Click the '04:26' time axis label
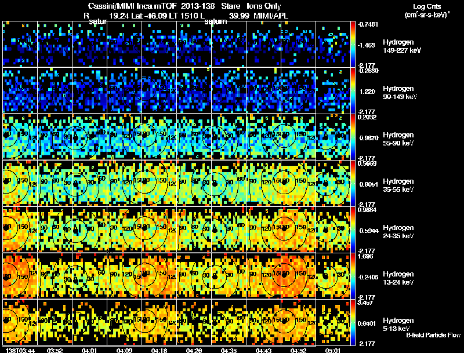 coord(194,351)
